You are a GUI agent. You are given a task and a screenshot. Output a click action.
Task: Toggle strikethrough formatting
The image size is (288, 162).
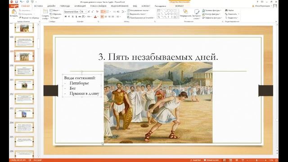pos(80,17)
